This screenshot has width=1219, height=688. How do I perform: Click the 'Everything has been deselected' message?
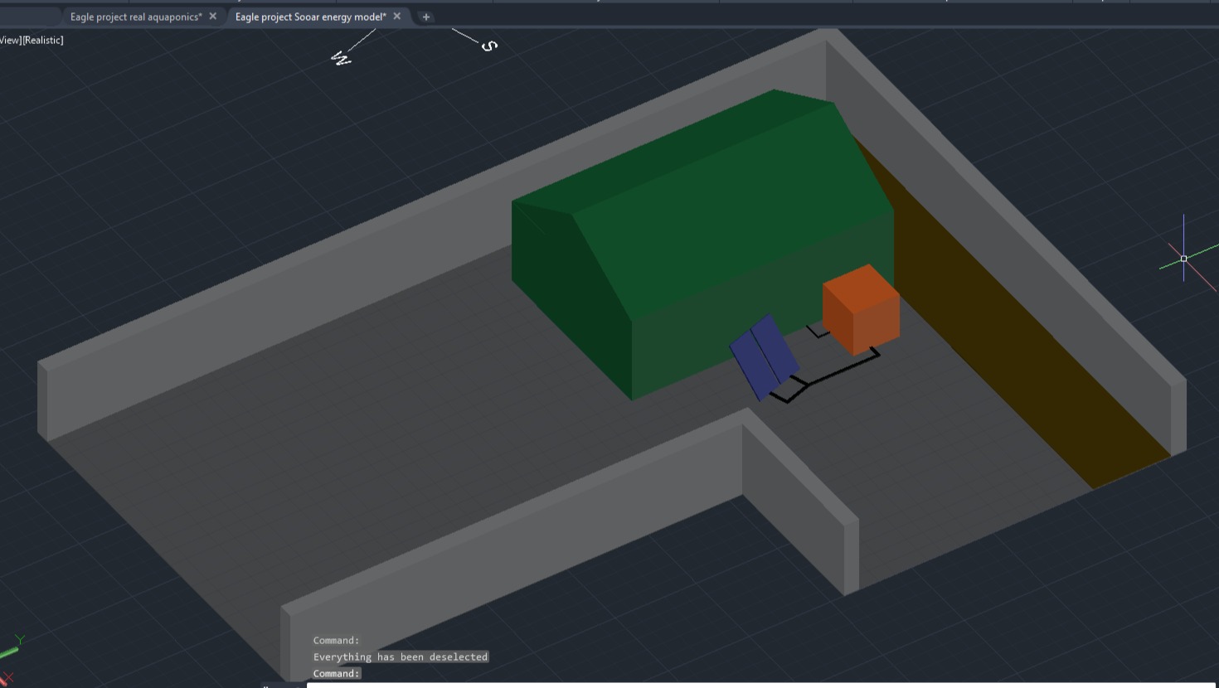pyautogui.click(x=401, y=657)
